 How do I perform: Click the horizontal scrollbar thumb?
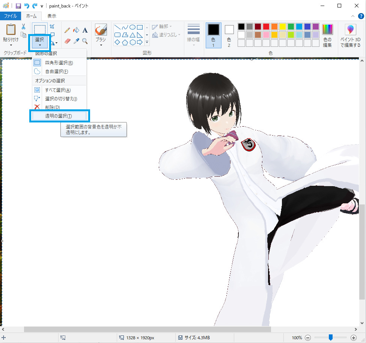[148, 329]
